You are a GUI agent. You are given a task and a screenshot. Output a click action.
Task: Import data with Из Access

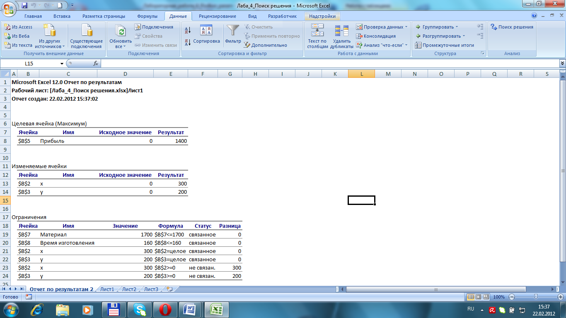(x=18, y=27)
